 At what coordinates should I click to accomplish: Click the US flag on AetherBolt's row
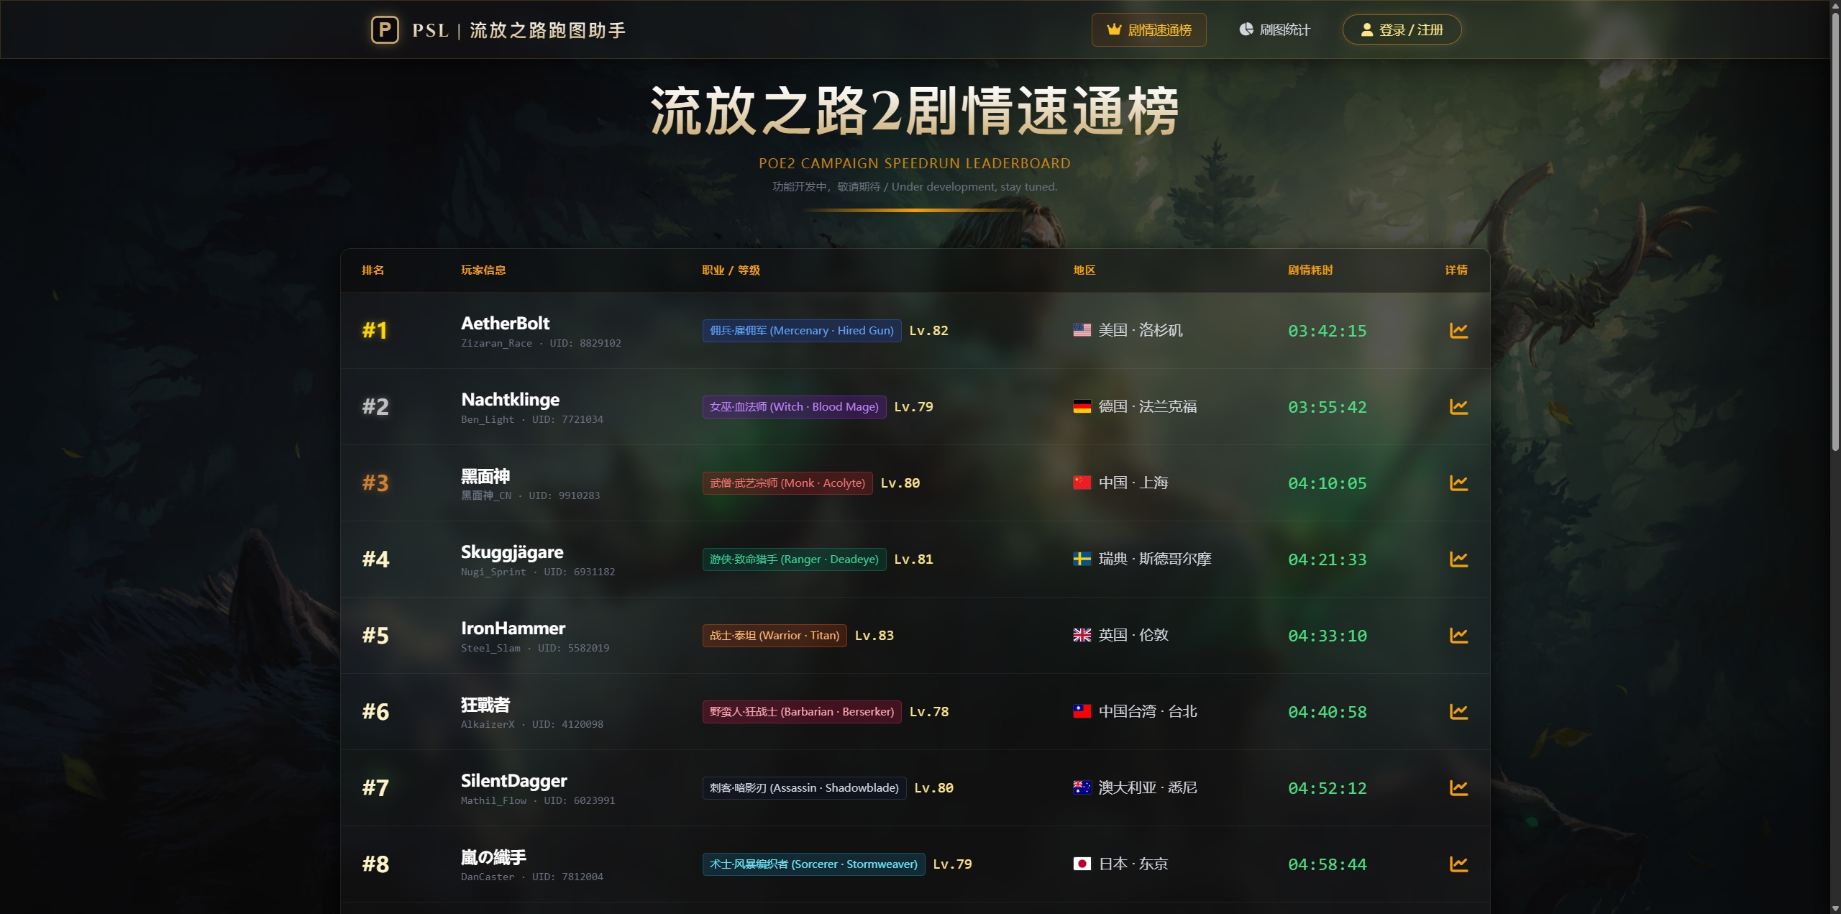[x=1082, y=329]
